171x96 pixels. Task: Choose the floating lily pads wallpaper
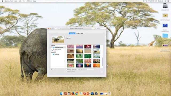coord(96,56)
